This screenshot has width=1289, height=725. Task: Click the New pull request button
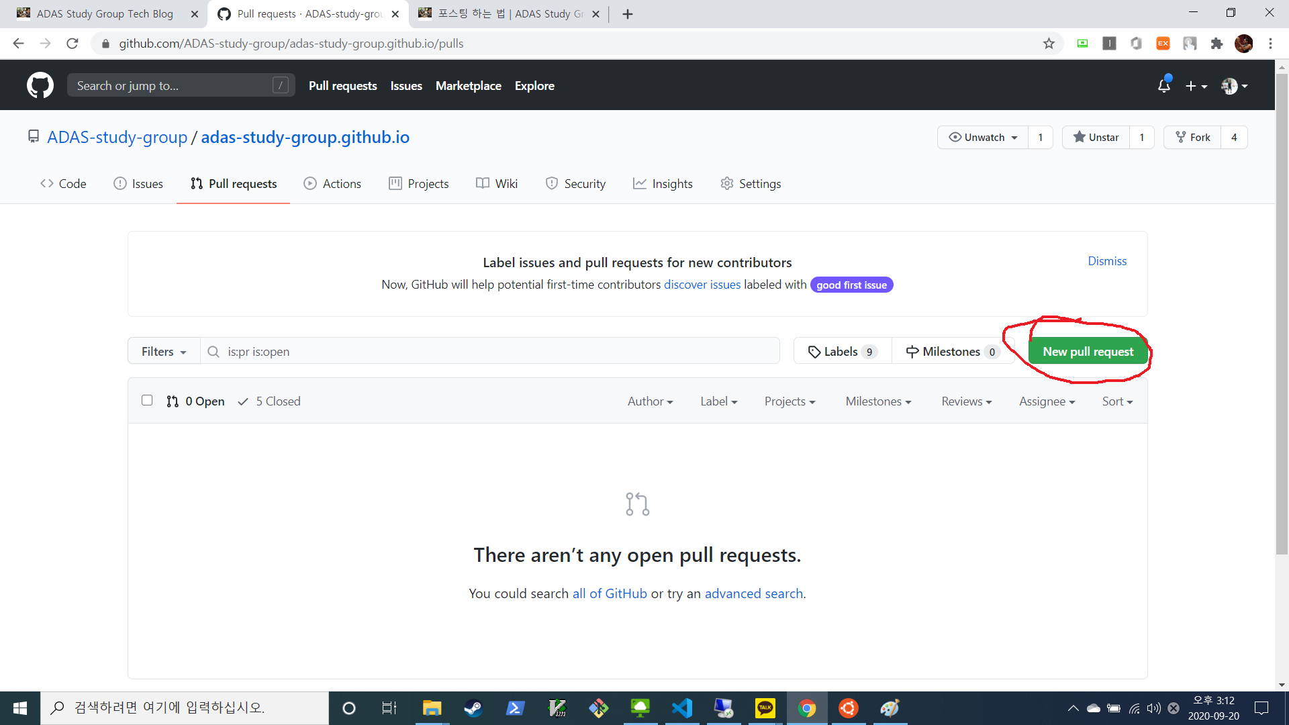(x=1087, y=351)
